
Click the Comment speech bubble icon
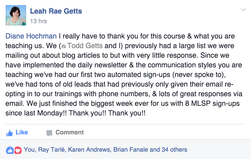click(x=49, y=133)
